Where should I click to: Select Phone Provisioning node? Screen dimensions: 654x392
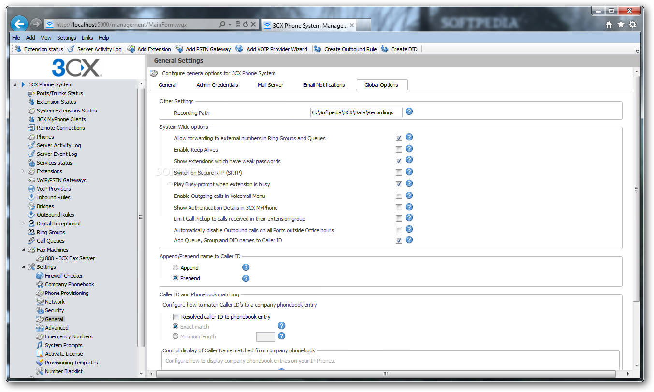[x=67, y=293]
